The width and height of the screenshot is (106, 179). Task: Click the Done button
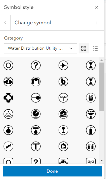pos(52,171)
